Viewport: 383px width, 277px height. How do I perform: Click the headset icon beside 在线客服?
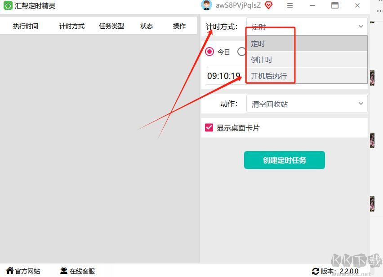(x=63, y=271)
